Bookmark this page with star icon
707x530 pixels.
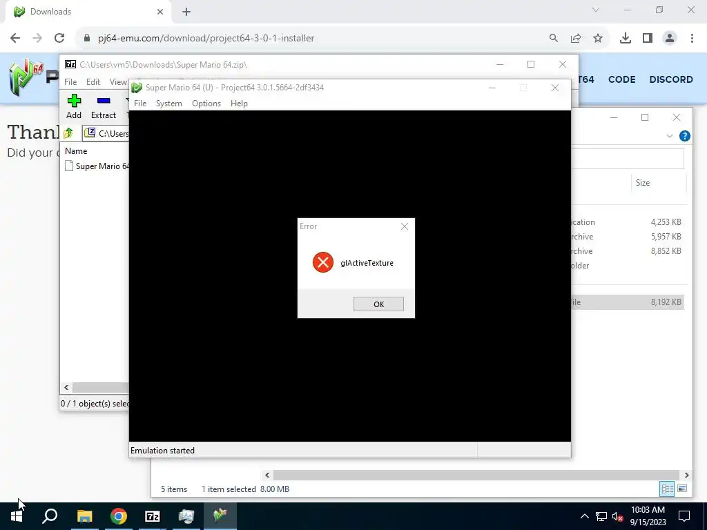tap(598, 38)
